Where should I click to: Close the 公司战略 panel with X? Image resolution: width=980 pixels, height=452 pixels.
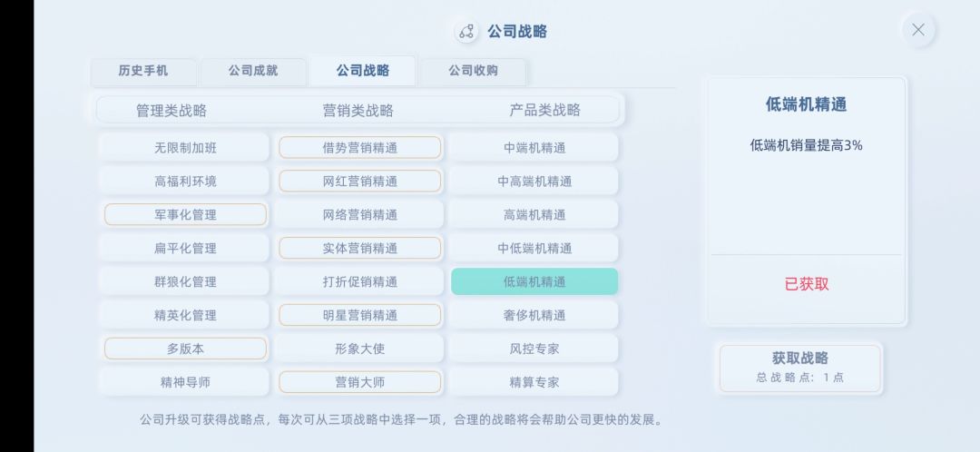coord(917,30)
